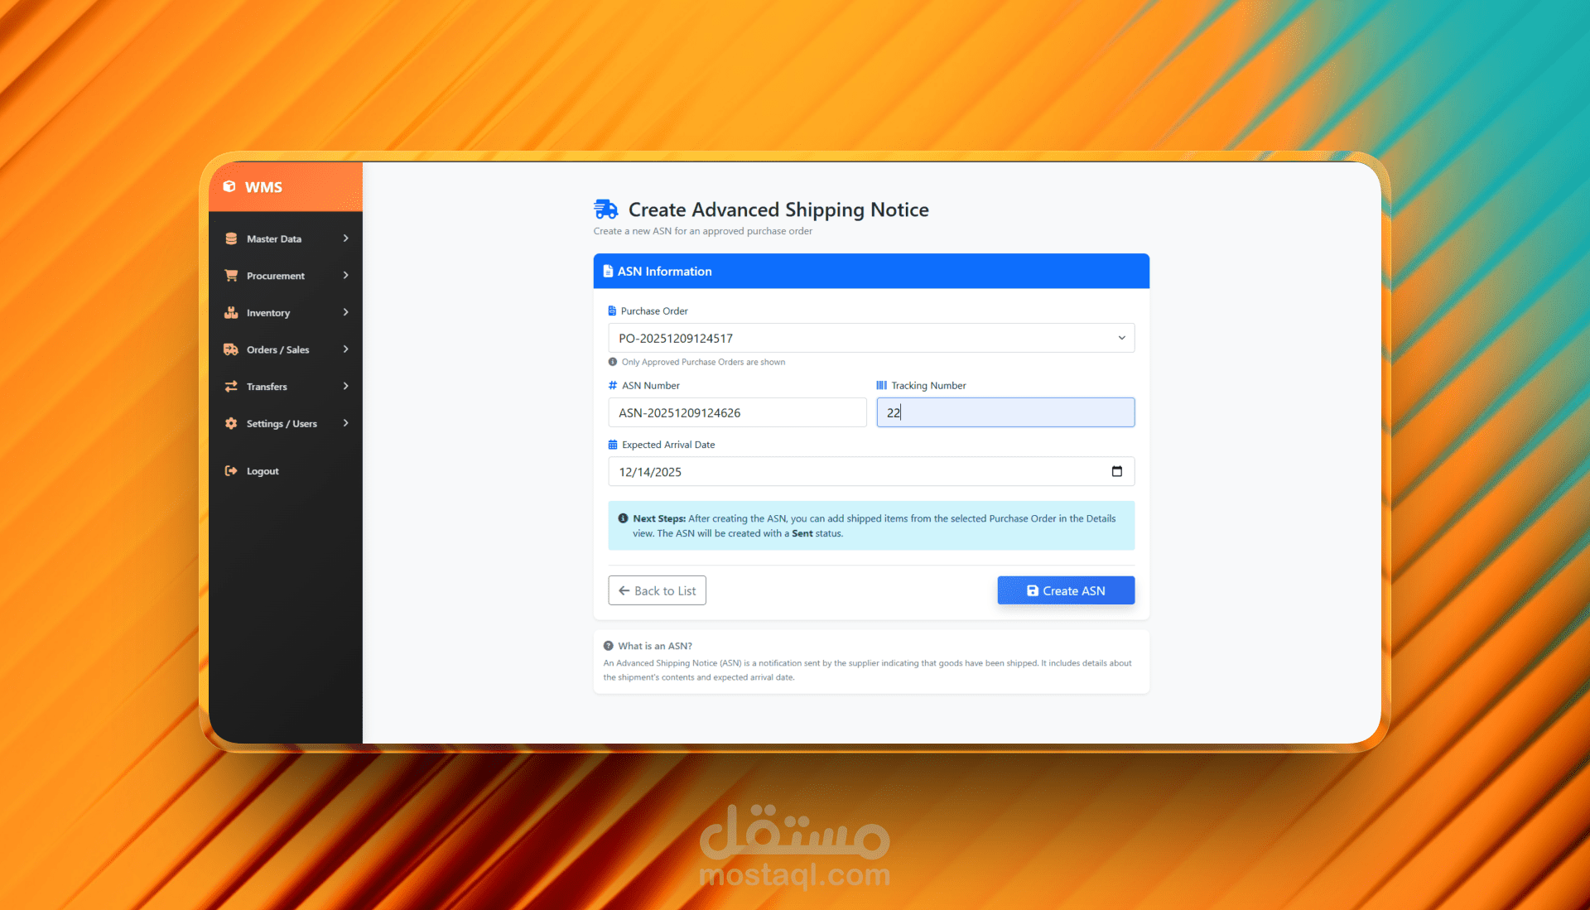The width and height of the screenshot is (1590, 910).
Task: Click the Settings / Users gear icon
Action: coord(231,423)
